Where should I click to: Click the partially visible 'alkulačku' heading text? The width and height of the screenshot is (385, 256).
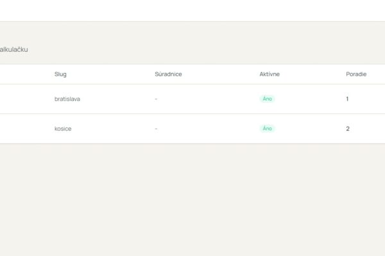point(13,49)
